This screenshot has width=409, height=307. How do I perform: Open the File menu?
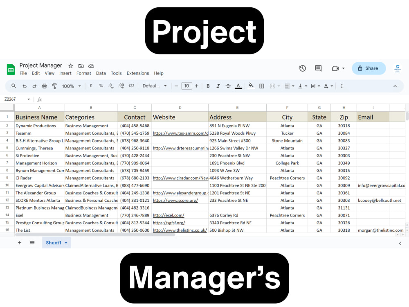pyautogui.click(x=23, y=73)
